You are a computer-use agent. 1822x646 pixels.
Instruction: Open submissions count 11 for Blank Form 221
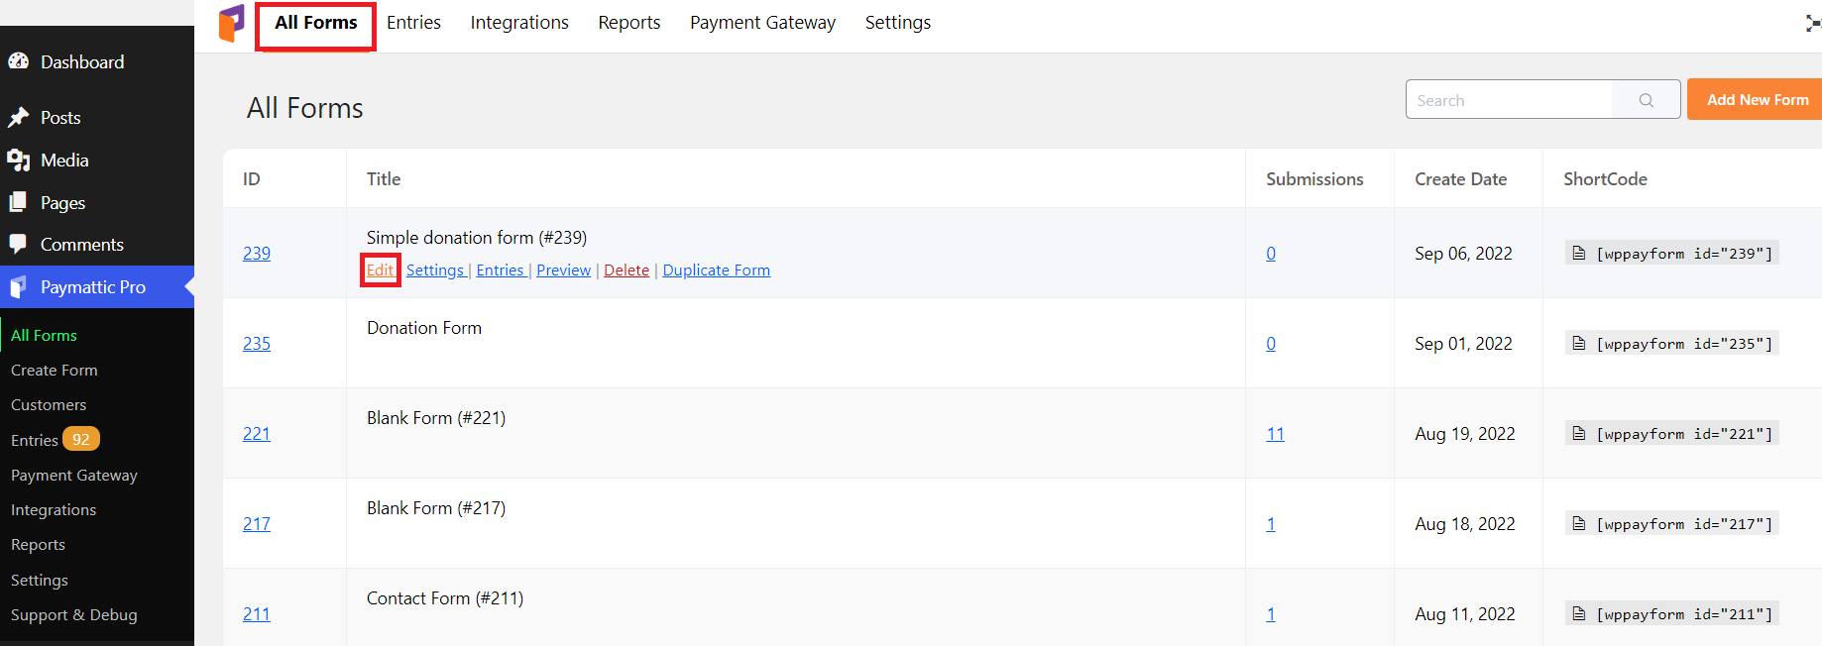click(1275, 434)
